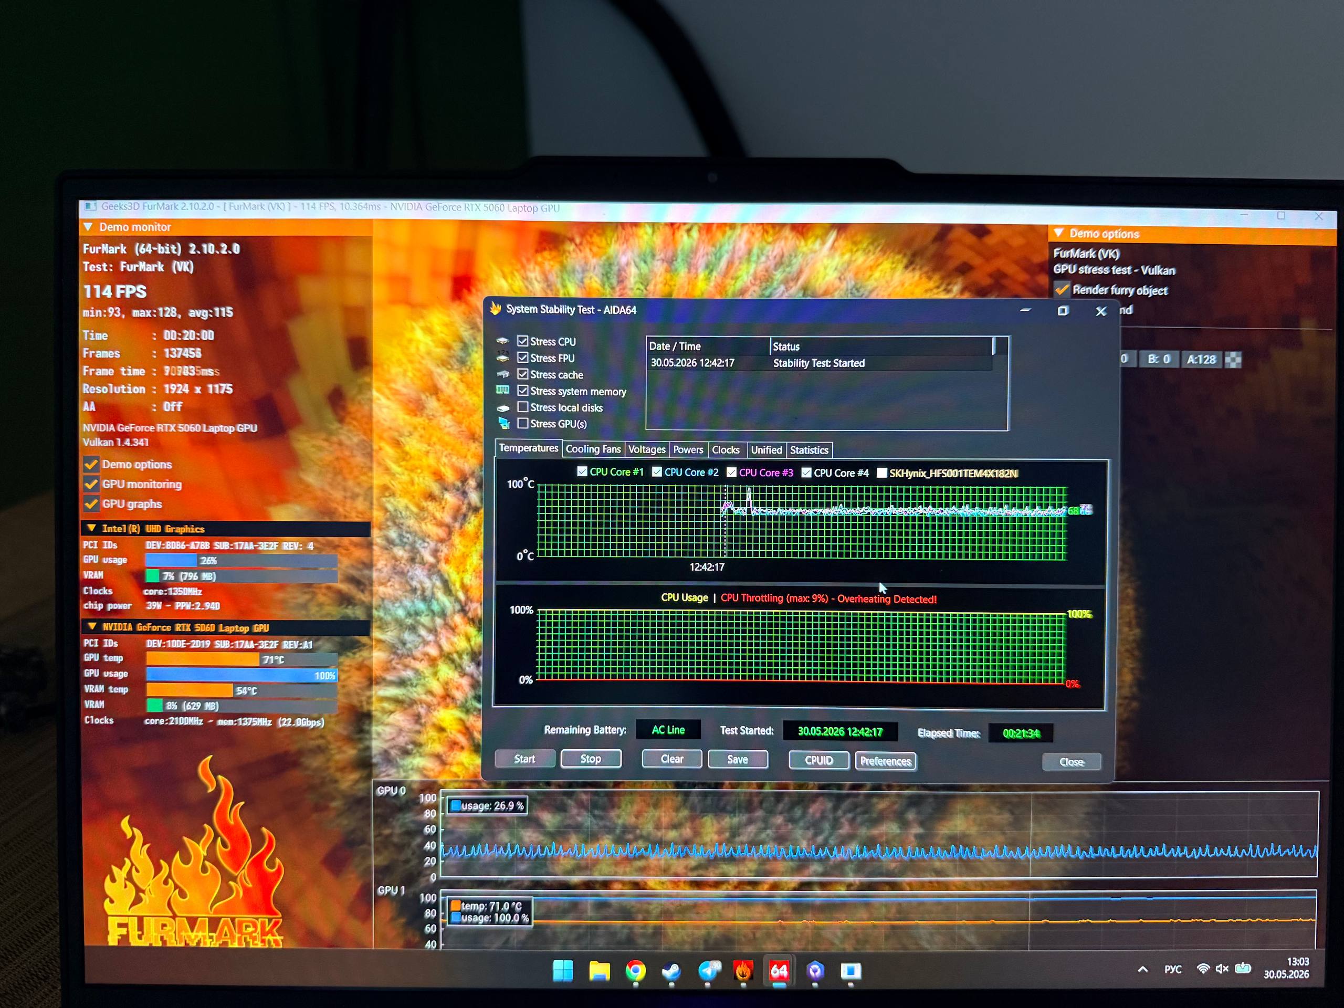This screenshot has width=1344, height=1008.
Task: Click the muted speaker volume icon
Action: [x=1222, y=969]
